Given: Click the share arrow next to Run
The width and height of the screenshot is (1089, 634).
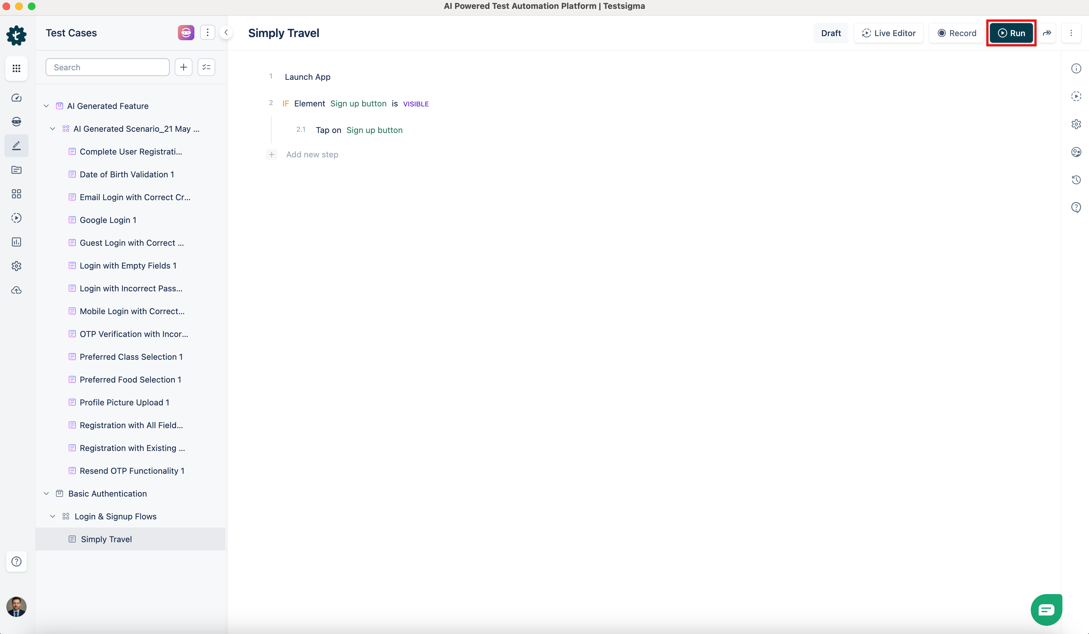Looking at the screenshot, I should coord(1047,33).
